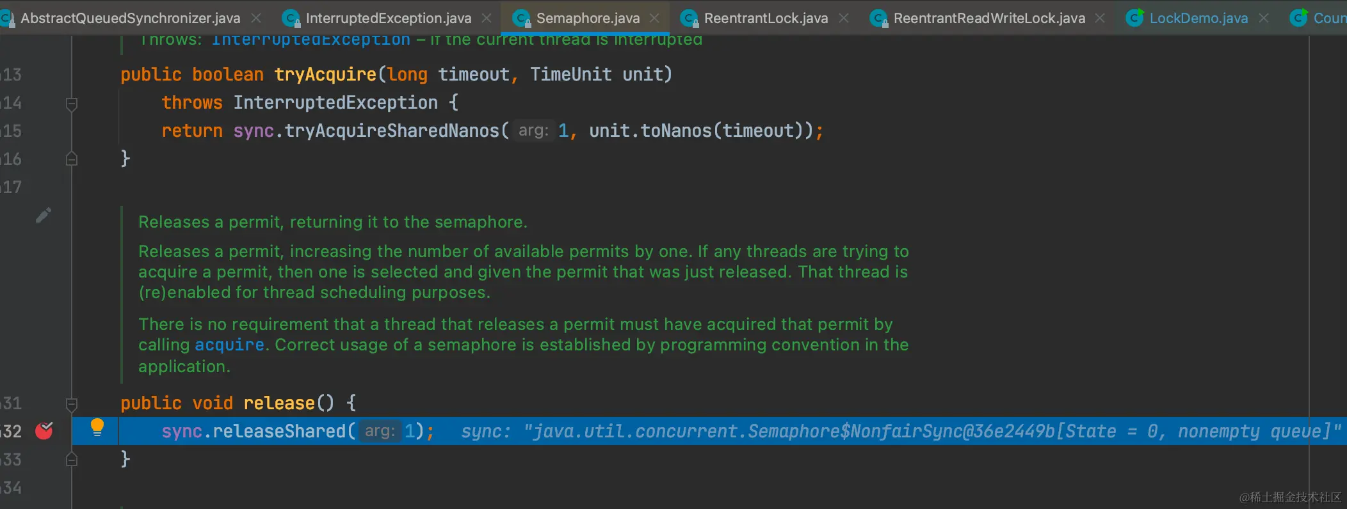Click the tryAcquire method name
Viewport: 1347px width, 509px height.
click(325, 75)
